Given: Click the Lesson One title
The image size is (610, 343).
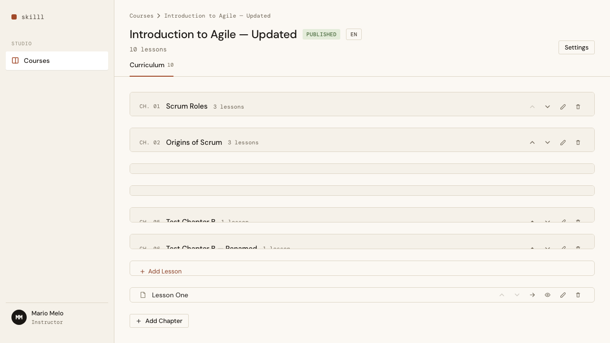Looking at the screenshot, I should [170, 295].
